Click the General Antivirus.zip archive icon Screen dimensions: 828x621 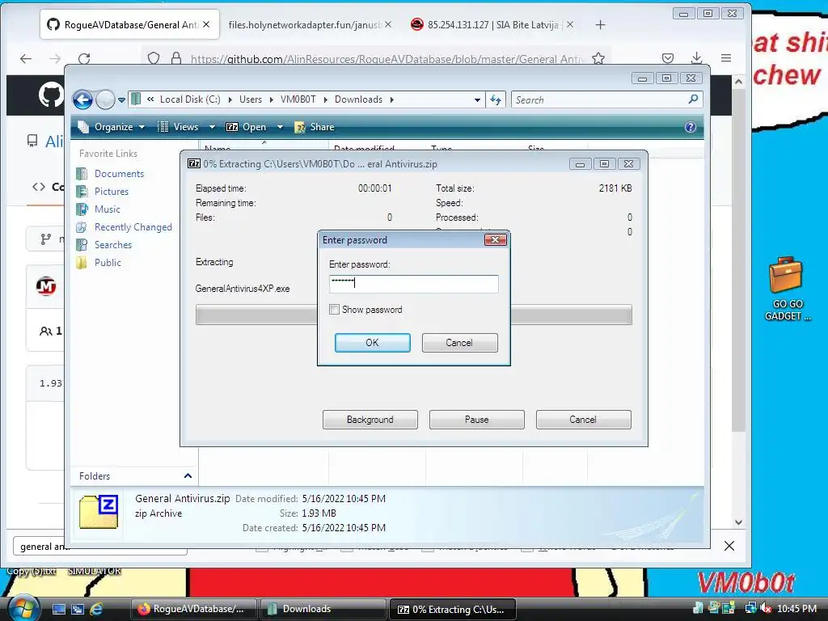tap(99, 512)
